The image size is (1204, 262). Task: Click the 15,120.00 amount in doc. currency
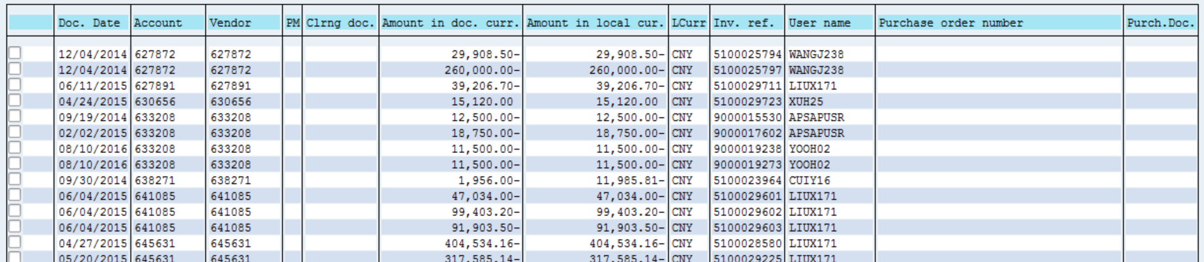pyautogui.click(x=483, y=102)
